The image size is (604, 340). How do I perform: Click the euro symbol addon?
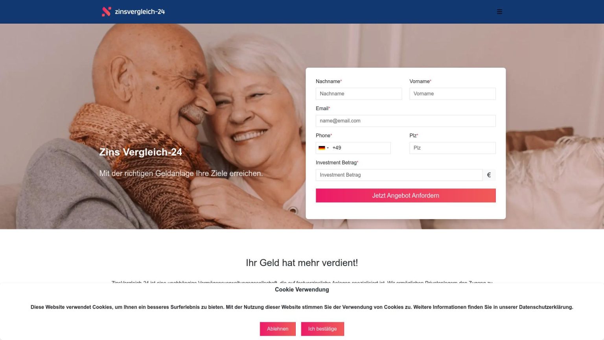(x=489, y=175)
